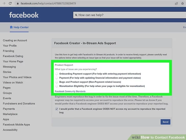Open the Stories help topic
Viewport: 186px width, 140px height.
click(x=7, y=72)
